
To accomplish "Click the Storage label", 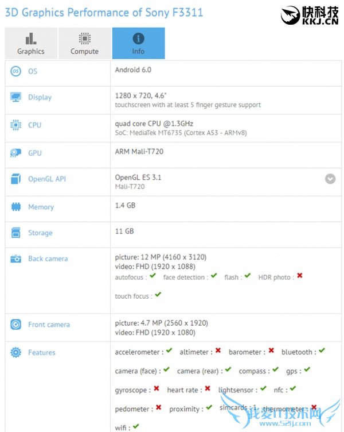I will pos(40,233).
